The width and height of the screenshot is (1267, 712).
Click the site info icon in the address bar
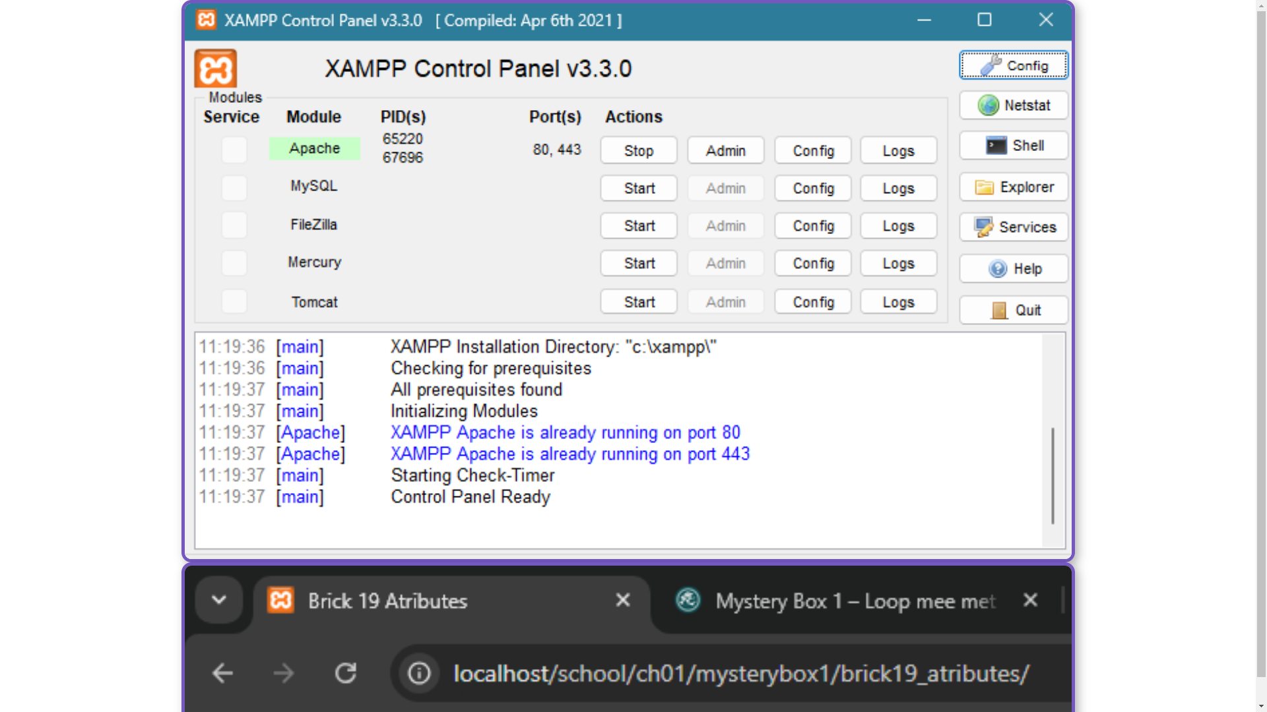tap(419, 673)
